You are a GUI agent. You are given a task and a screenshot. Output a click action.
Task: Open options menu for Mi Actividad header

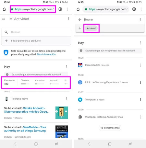tap(69, 19)
